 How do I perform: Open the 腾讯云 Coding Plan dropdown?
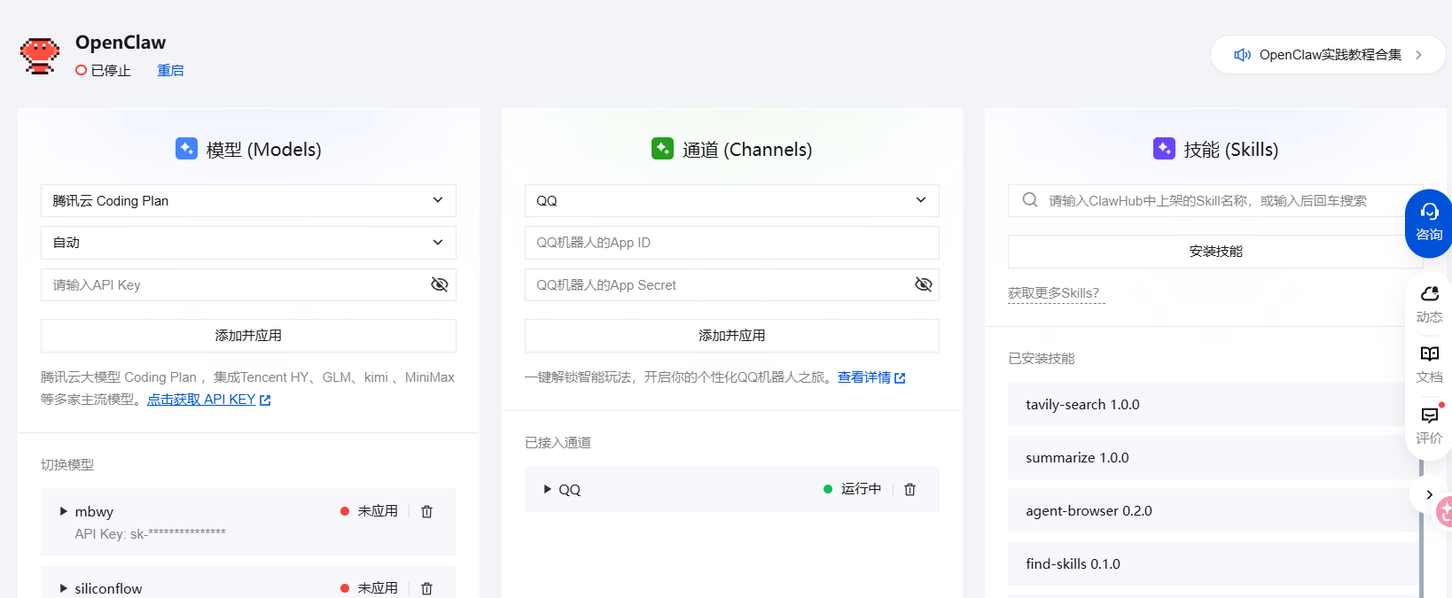[248, 201]
